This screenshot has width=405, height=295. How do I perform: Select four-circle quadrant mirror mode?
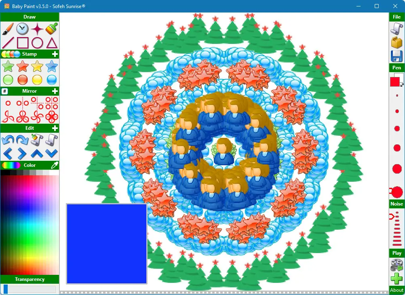click(52, 103)
